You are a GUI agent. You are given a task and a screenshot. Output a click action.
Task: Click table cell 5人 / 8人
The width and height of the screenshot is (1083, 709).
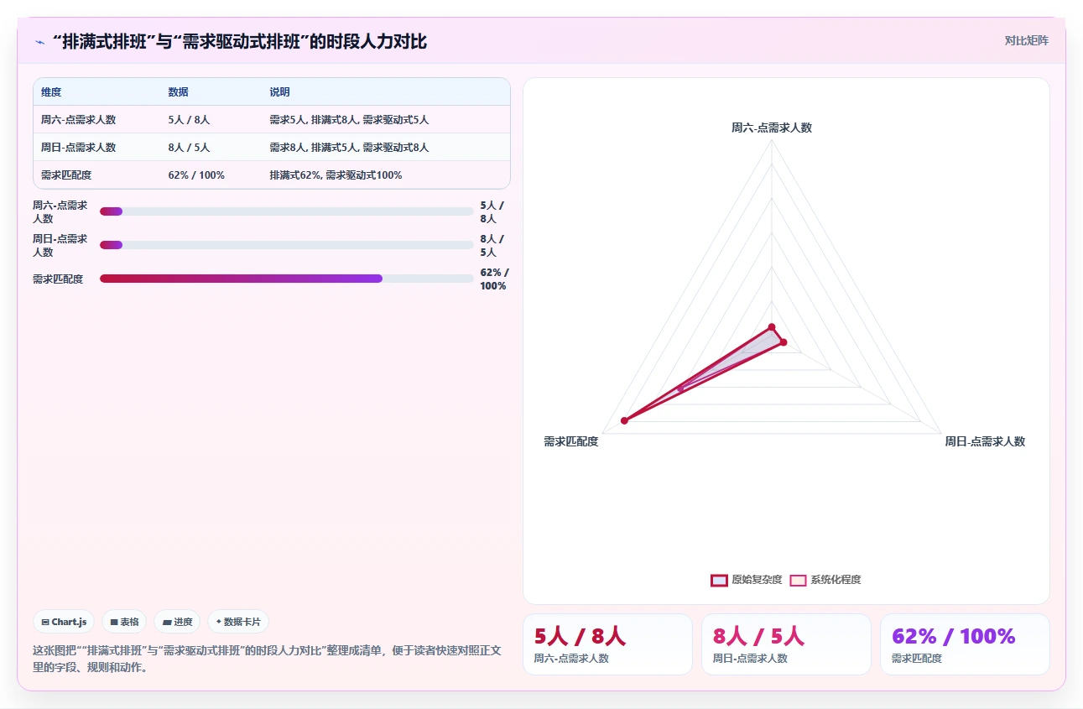pyautogui.click(x=189, y=120)
